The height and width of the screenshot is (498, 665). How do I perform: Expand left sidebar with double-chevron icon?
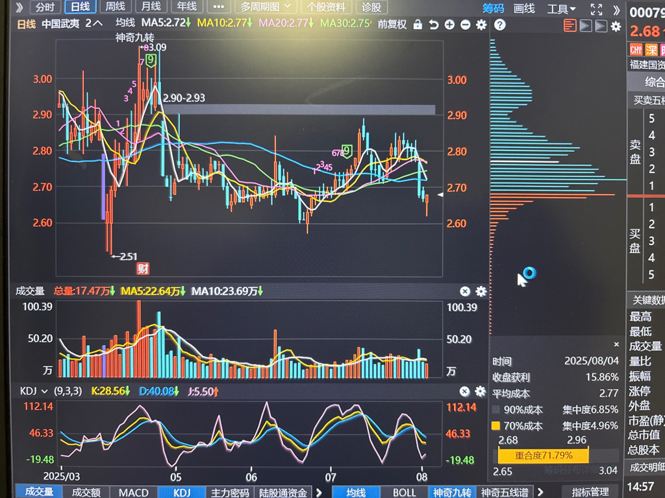coord(19,7)
